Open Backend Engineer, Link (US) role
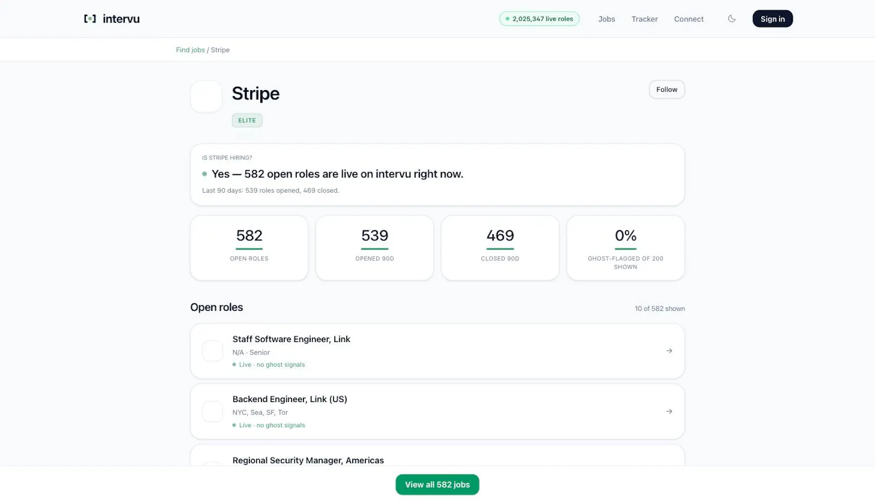 point(437,411)
